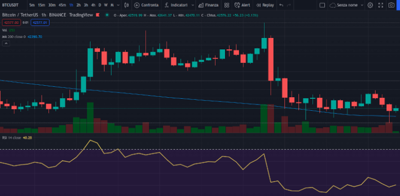
Task: Click the Confronta compare button
Action: [x=146, y=5]
